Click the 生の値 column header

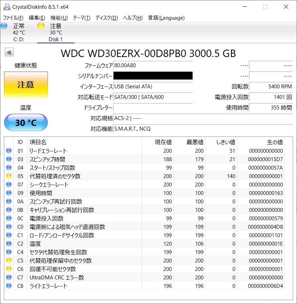click(x=275, y=142)
